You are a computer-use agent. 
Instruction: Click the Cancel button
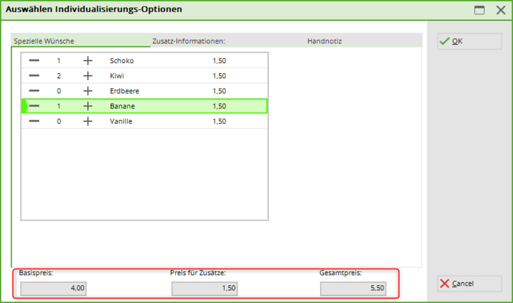469,284
